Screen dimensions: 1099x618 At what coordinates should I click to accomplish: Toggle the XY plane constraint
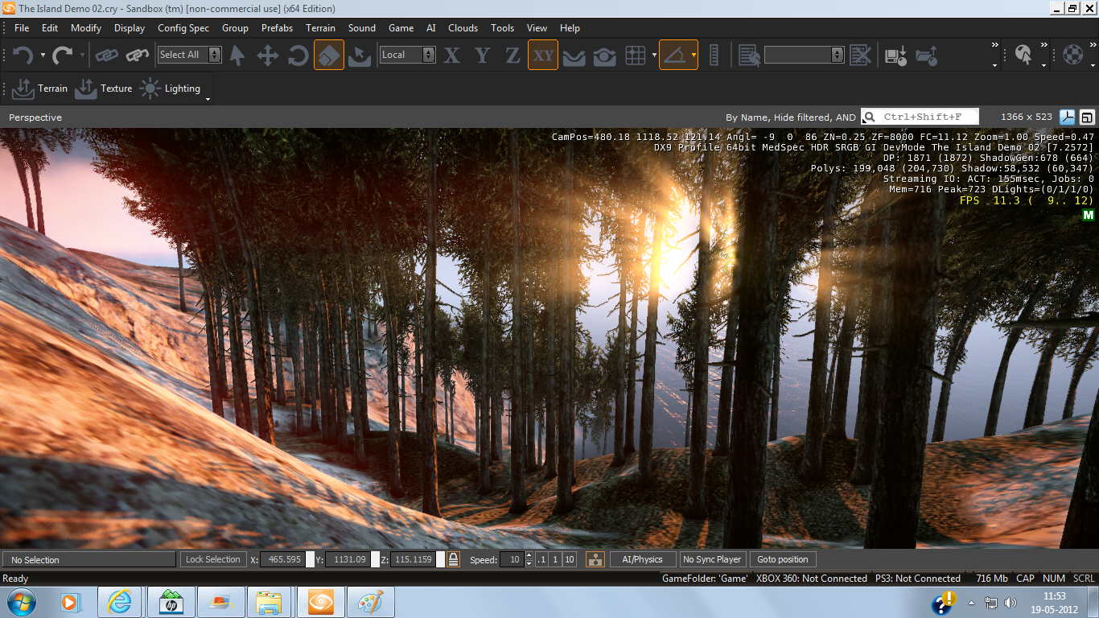[543, 55]
